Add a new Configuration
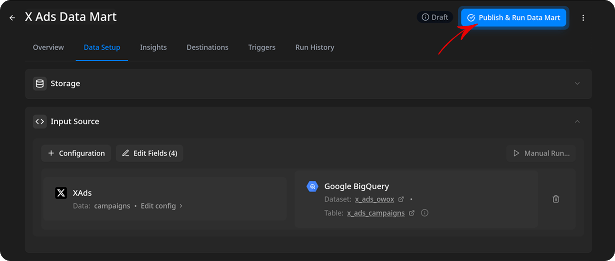This screenshot has width=615, height=261. 76,153
